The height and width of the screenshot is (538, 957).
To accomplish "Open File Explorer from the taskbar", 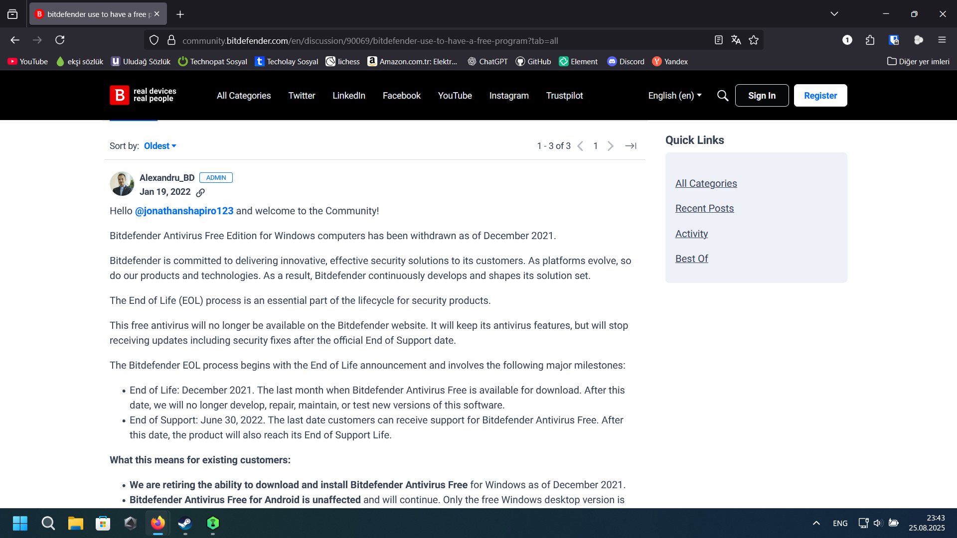I will 75,523.
